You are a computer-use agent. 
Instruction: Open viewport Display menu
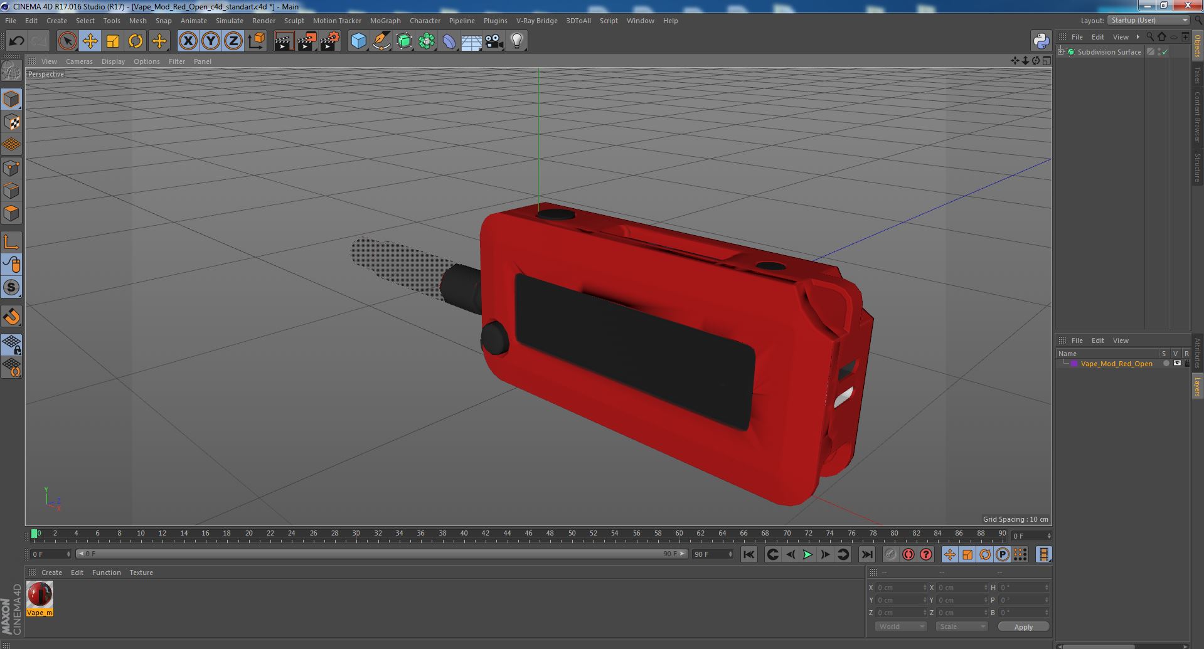113,61
